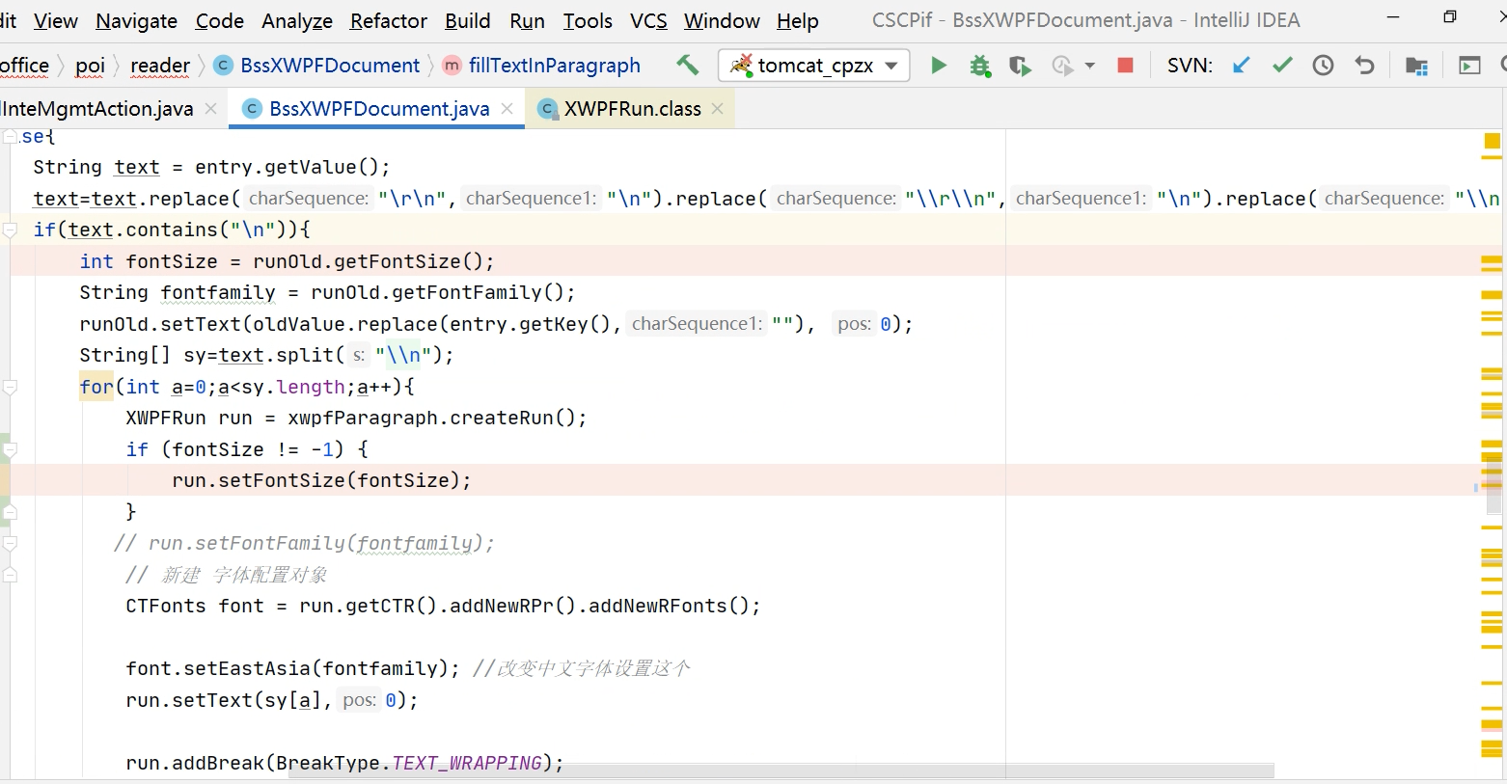Open the poi package from the breadcrumbs
Viewport: 1507px width, 784px height.
(x=91, y=65)
